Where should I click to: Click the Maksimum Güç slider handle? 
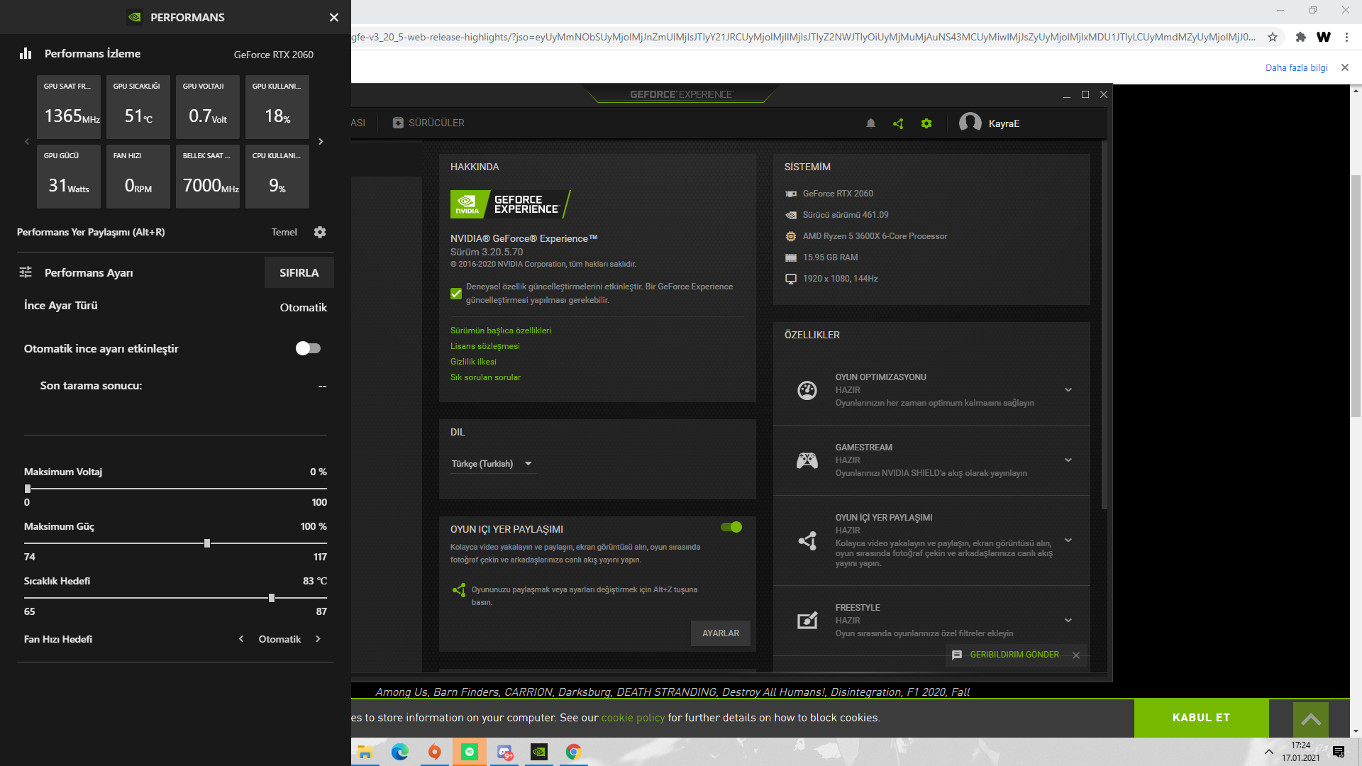point(207,543)
